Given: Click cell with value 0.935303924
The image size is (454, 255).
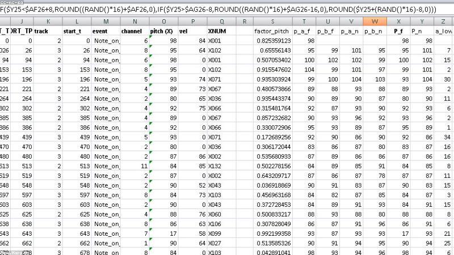Looking at the screenshot, I should click(x=273, y=79).
